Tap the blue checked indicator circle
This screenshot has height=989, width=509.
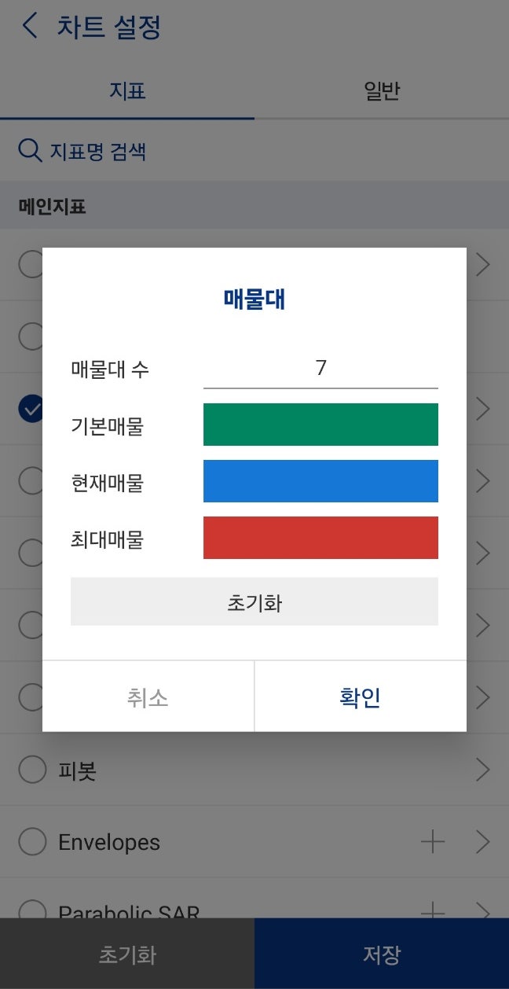[x=32, y=409]
